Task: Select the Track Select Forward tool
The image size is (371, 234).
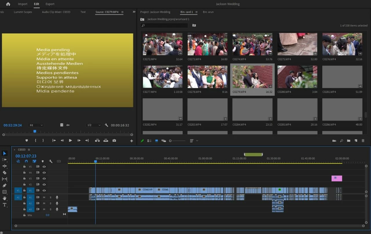Action: point(5,160)
